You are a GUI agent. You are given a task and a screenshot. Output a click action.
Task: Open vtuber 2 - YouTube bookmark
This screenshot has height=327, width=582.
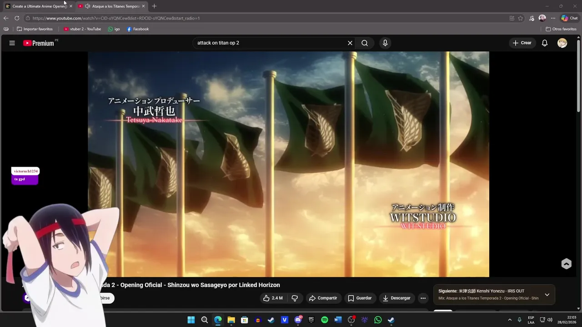(x=82, y=29)
